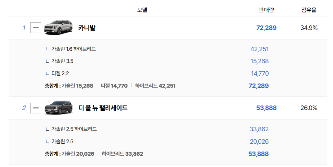Select the 모델 column header
Viewport: 333px width, 167px height.
point(142,10)
